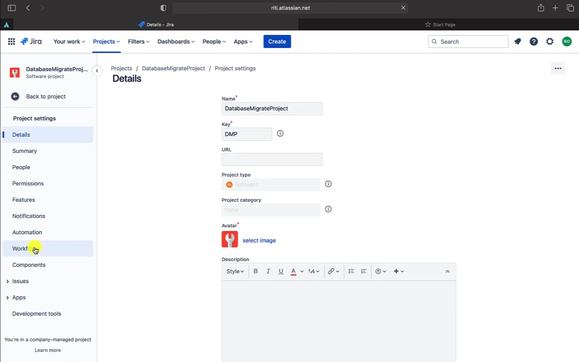Click the Key field info icon
This screenshot has width=579, height=362.
[280, 134]
